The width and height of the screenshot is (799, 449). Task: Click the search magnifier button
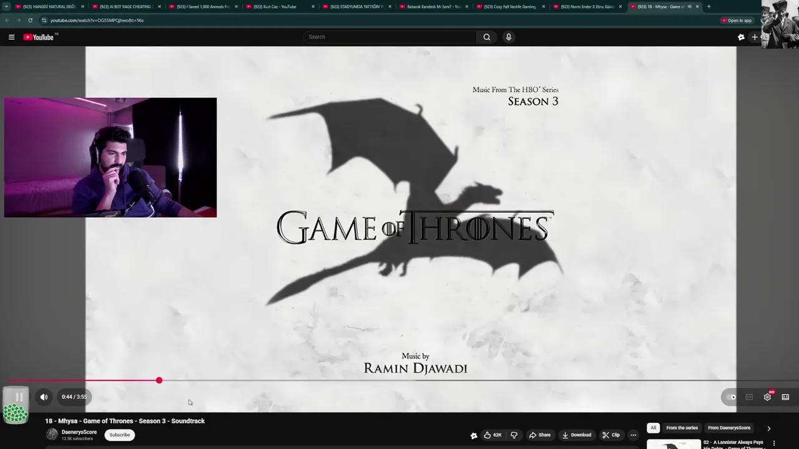pos(487,37)
